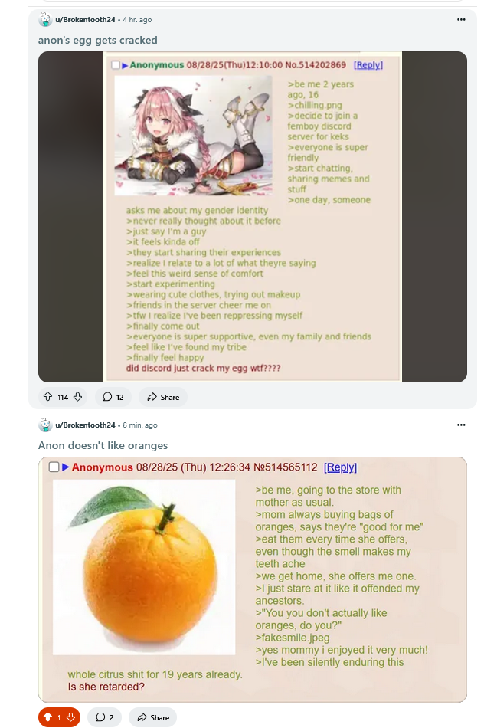Image resolution: width=484 pixels, height=728 pixels.
Task: Open comments on the egg cracked post
Action: coord(113,397)
